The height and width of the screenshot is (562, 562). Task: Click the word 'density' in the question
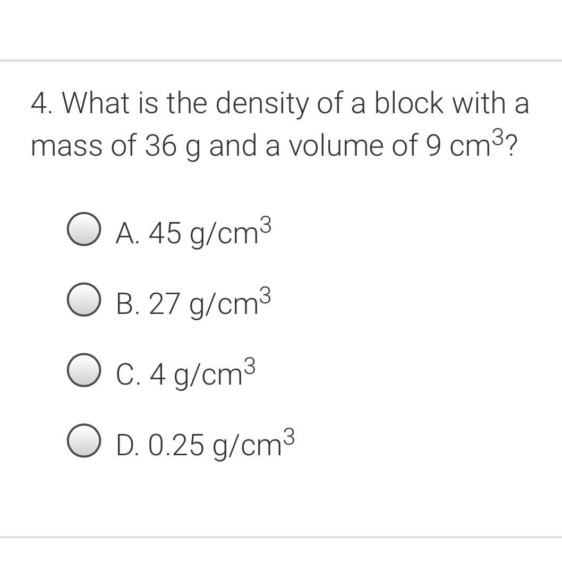click(261, 103)
